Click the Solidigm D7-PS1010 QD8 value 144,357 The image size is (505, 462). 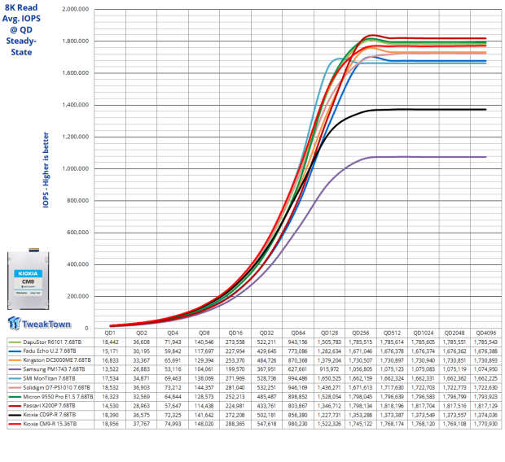204,388
